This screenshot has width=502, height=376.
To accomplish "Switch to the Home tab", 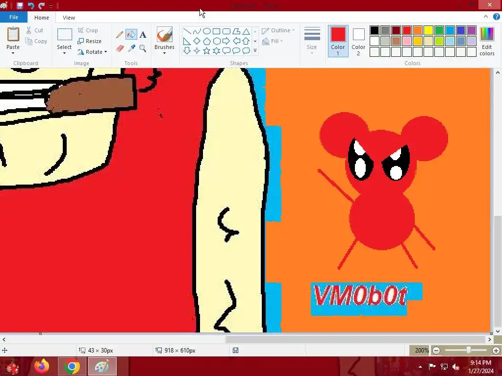I will point(42,18).
